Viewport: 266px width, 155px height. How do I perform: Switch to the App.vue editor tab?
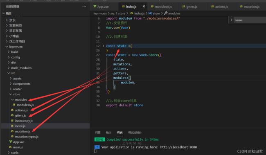pyautogui.click(x=101, y=7)
